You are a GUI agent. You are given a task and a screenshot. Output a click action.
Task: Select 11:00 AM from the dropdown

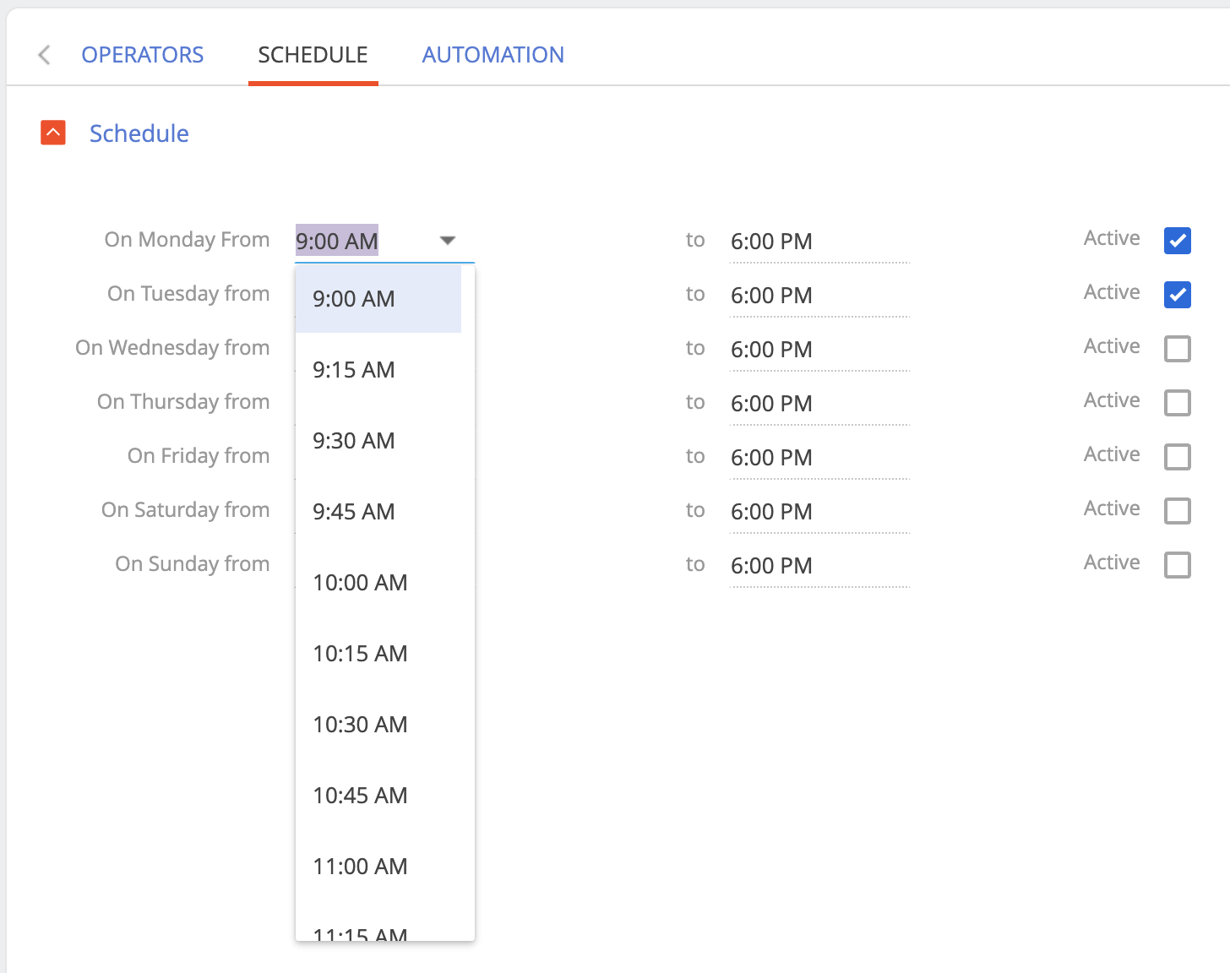[360, 866]
